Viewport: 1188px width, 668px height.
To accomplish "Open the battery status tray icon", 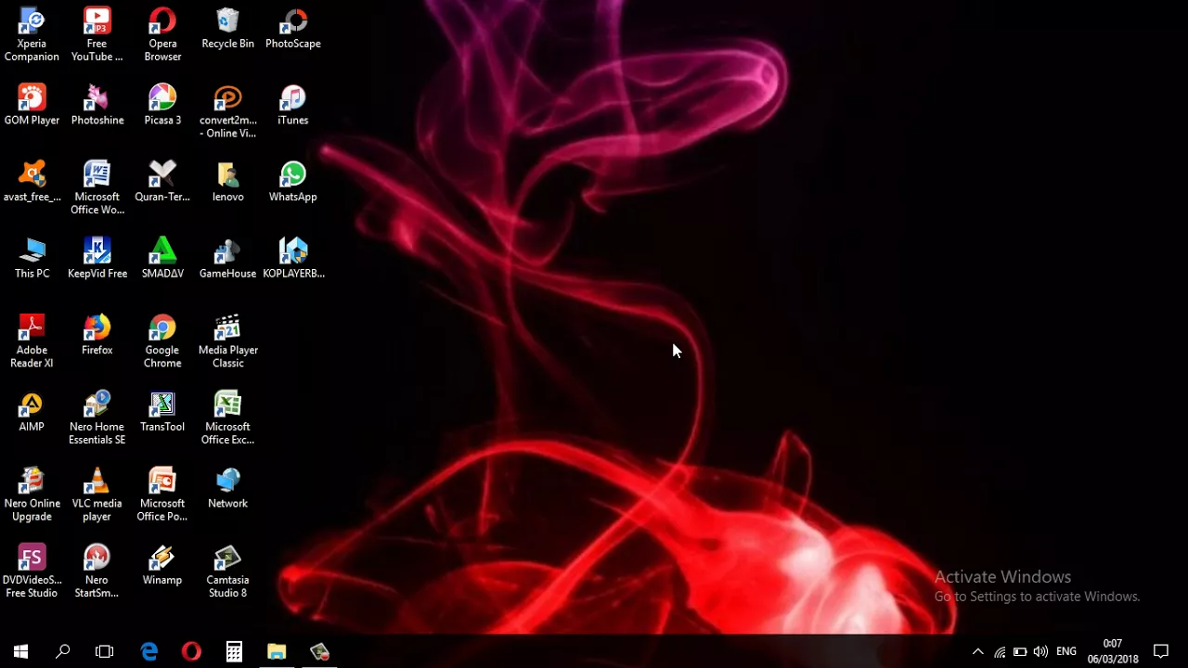I will (1020, 652).
